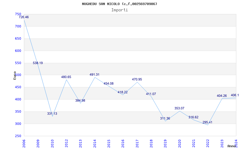Select the 311.36 data label
Image resolution: width=239 pixels, height=149 pixels.
pyautogui.click(x=165, y=118)
